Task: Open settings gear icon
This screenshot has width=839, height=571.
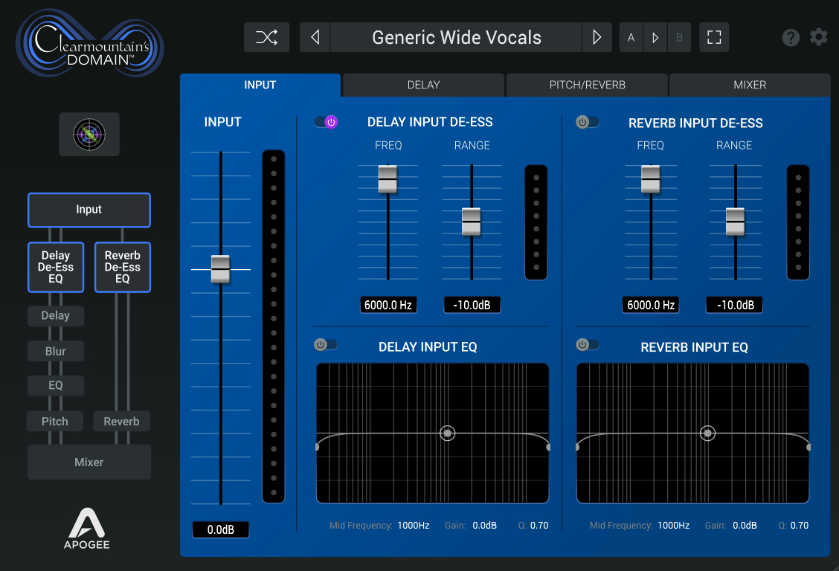Action: [819, 37]
